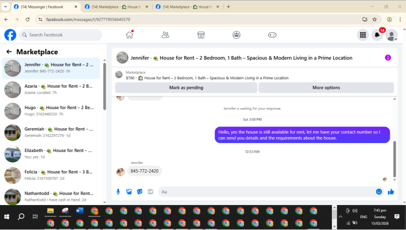View site information icon in address bar
Viewport: 406px width, 230px height.
[x=40, y=20]
